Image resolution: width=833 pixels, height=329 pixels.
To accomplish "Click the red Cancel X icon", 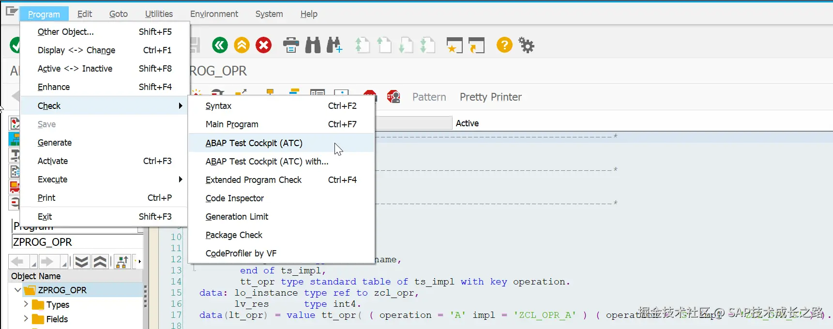I will click(x=264, y=45).
